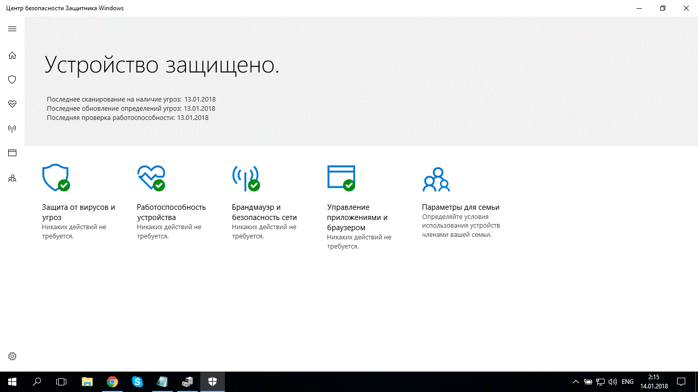698x392 pixels.
Task: Click the large virus protection shield tile icon
Action: (55, 178)
